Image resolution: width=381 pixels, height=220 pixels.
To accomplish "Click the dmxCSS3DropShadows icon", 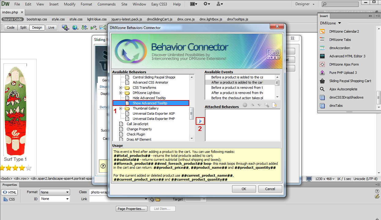I will point(322,97).
